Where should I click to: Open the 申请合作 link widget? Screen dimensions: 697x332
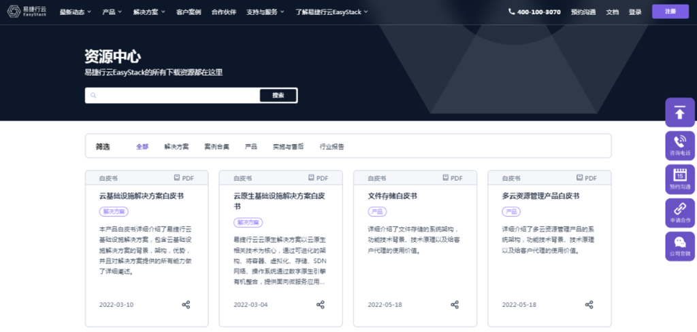(x=680, y=213)
